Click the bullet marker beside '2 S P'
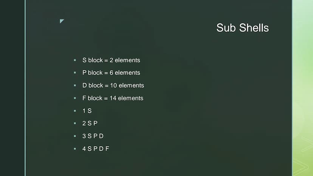The width and height of the screenshot is (313, 176). pyautogui.click(x=75, y=124)
